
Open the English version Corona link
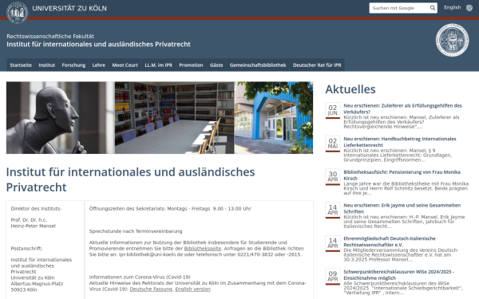click(192, 289)
